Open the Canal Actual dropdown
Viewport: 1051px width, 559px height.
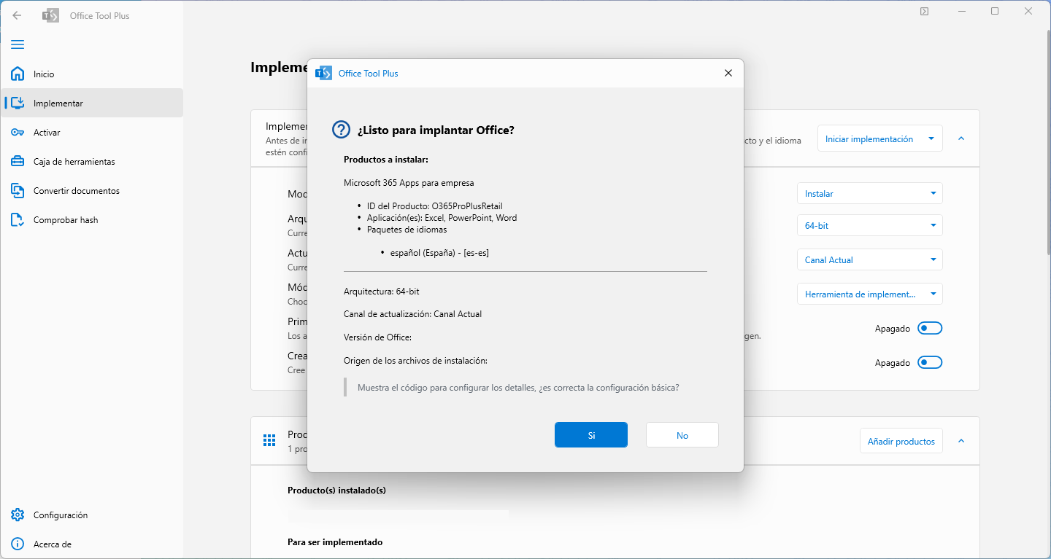[870, 259]
